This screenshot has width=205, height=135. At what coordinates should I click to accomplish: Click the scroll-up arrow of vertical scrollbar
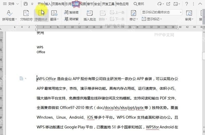click(x=204, y=32)
